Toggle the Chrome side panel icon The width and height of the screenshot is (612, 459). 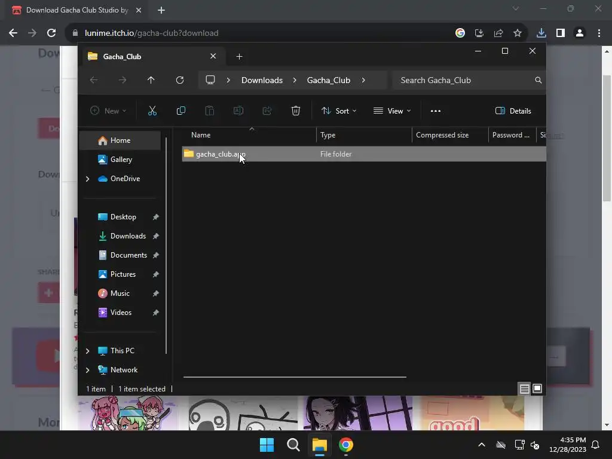coord(561,33)
